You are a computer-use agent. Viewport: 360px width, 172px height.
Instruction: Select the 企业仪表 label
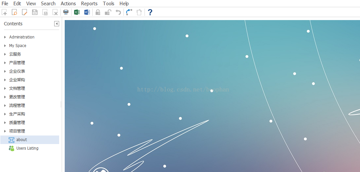tap(17, 71)
